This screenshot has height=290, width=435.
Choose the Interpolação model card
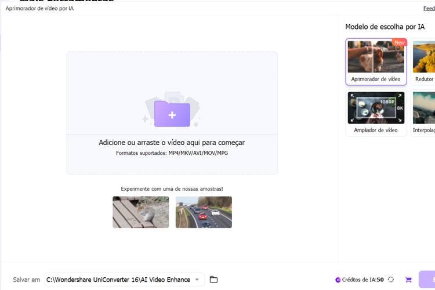click(423, 113)
